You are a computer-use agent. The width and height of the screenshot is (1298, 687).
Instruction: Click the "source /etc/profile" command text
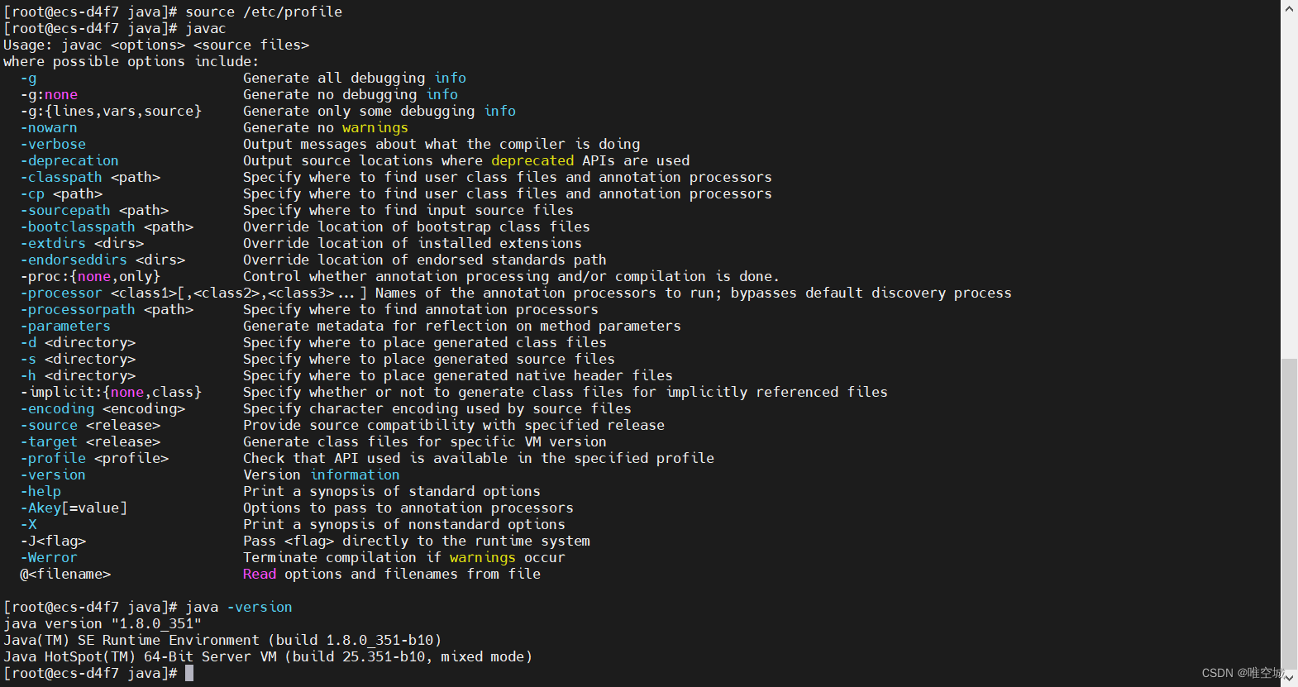click(264, 12)
